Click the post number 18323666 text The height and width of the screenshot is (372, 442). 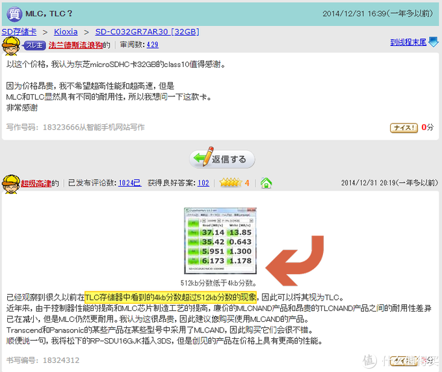[x=60, y=127]
